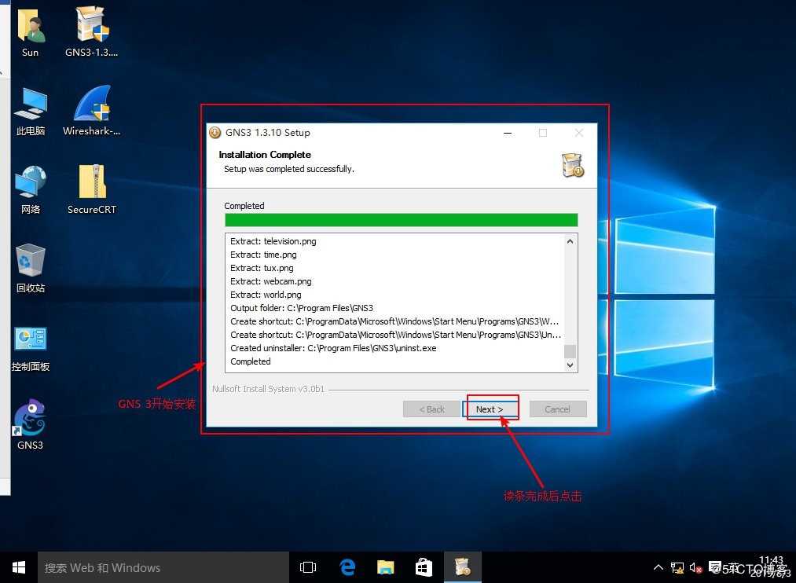Click the install log scrollbar thumb
The height and width of the screenshot is (583, 796).
pos(570,351)
